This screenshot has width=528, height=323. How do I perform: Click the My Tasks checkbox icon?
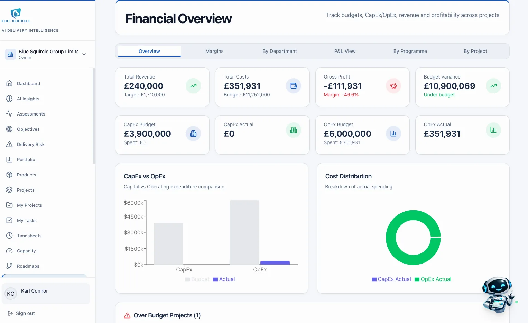[9, 220]
